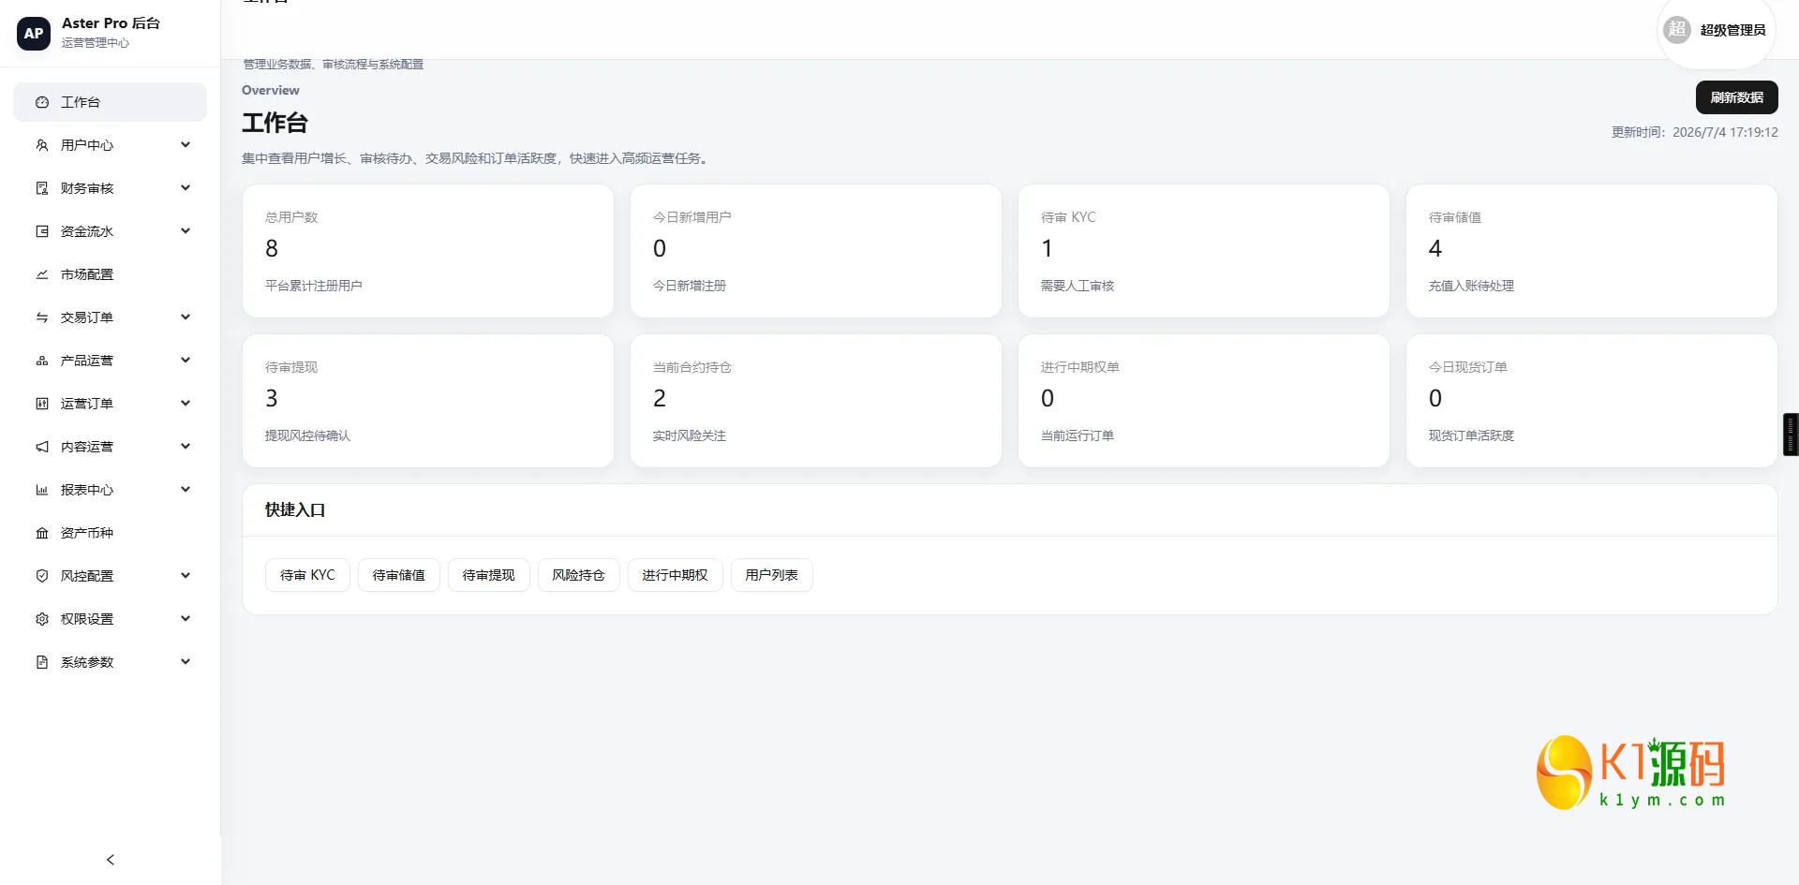Open the 用户列表 shortcut
The width and height of the screenshot is (1799, 885).
(x=772, y=575)
